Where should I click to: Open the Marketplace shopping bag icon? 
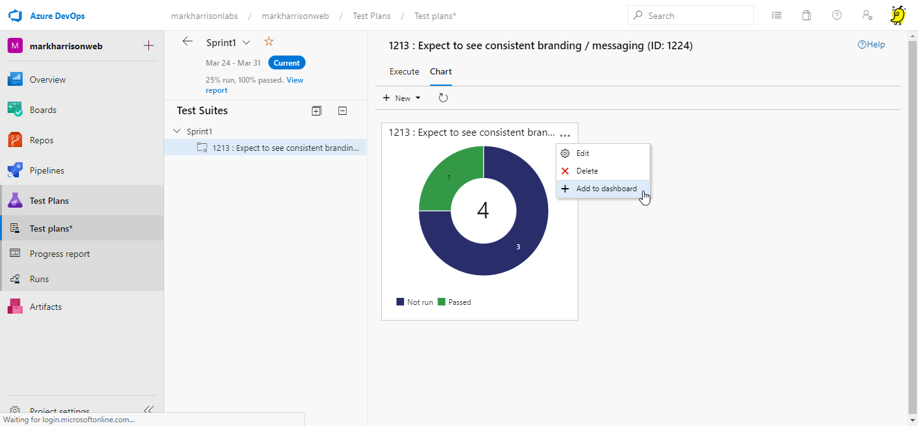[806, 16]
